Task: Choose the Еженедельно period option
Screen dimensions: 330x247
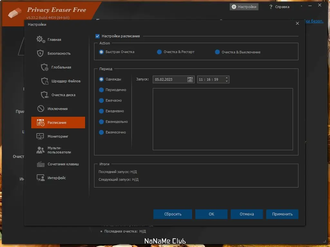Action: (x=113, y=122)
